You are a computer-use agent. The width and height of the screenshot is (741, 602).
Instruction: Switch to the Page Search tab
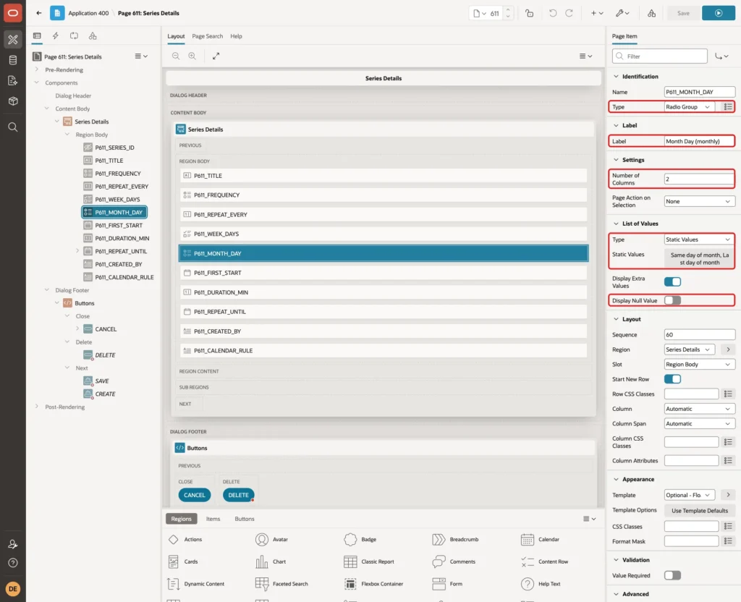[207, 36]
